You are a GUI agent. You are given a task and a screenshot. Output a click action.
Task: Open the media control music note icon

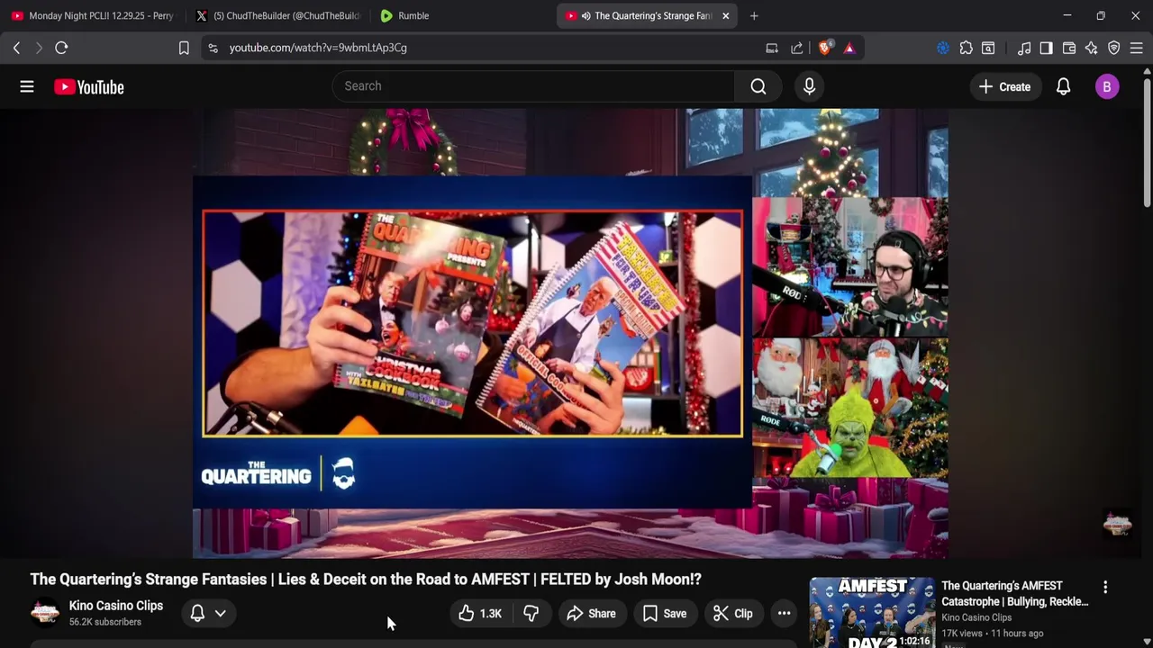coord(1024,48)
